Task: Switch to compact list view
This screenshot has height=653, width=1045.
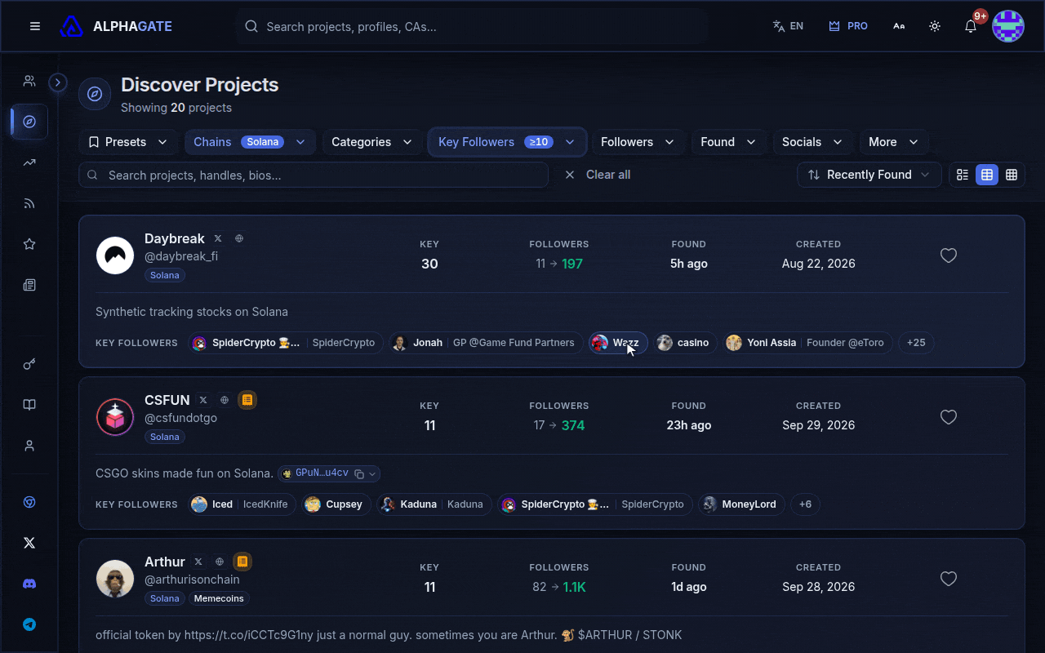Action: (963, 175)
